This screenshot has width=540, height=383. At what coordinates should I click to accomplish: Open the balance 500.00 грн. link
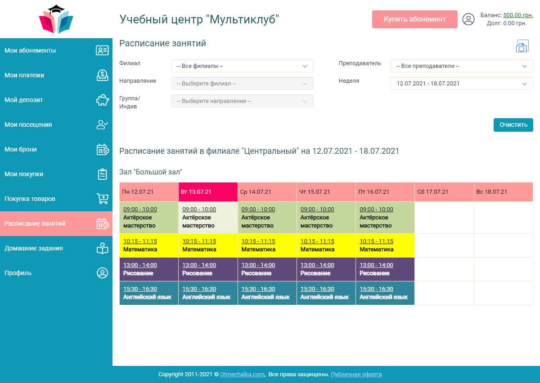click(x=517, y=15)
